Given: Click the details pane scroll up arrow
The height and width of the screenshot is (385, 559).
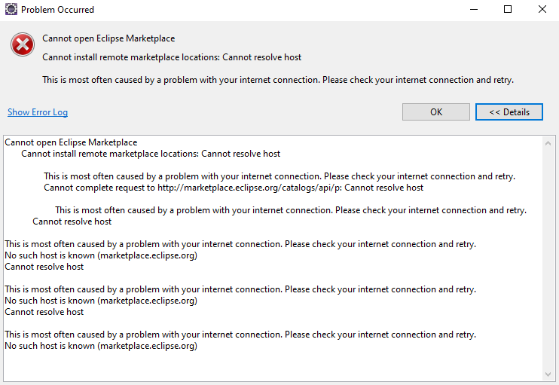Looking at the screenshot, I should pyautogui.click(x=548, y=142).
